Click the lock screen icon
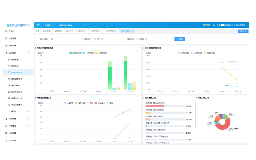This screenshot has width=256, height=160. click(214, 25)
